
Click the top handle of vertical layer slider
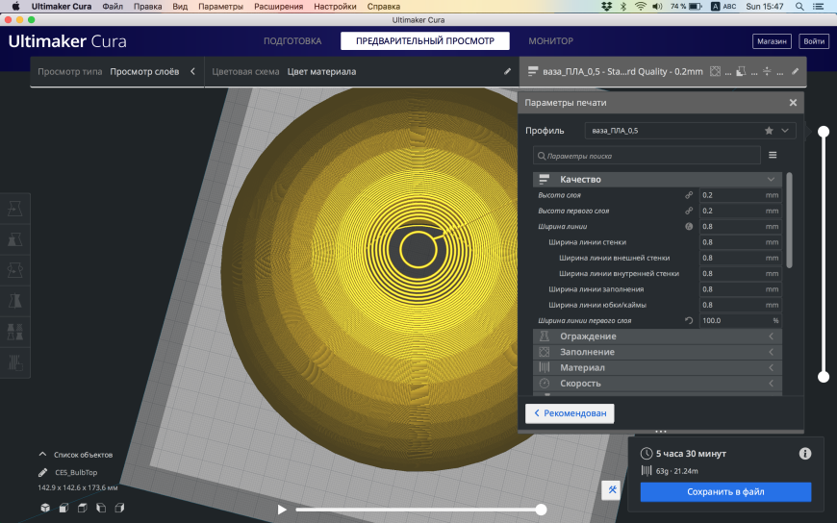coord(824,132)
